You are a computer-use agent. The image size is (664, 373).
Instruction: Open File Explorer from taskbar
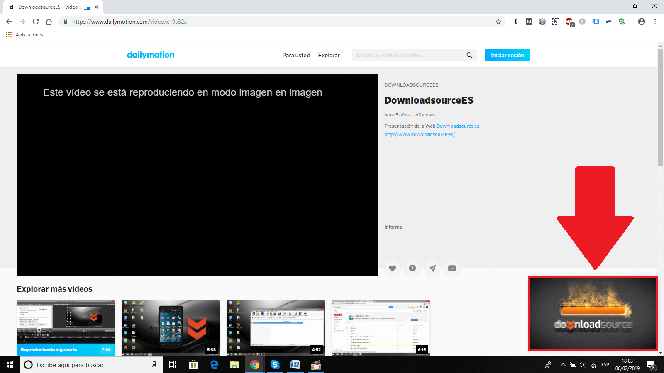tap(234, 365)
